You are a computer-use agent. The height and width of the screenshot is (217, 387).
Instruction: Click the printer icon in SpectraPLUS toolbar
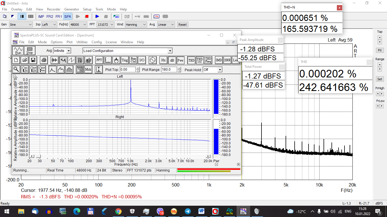(43, 60)
